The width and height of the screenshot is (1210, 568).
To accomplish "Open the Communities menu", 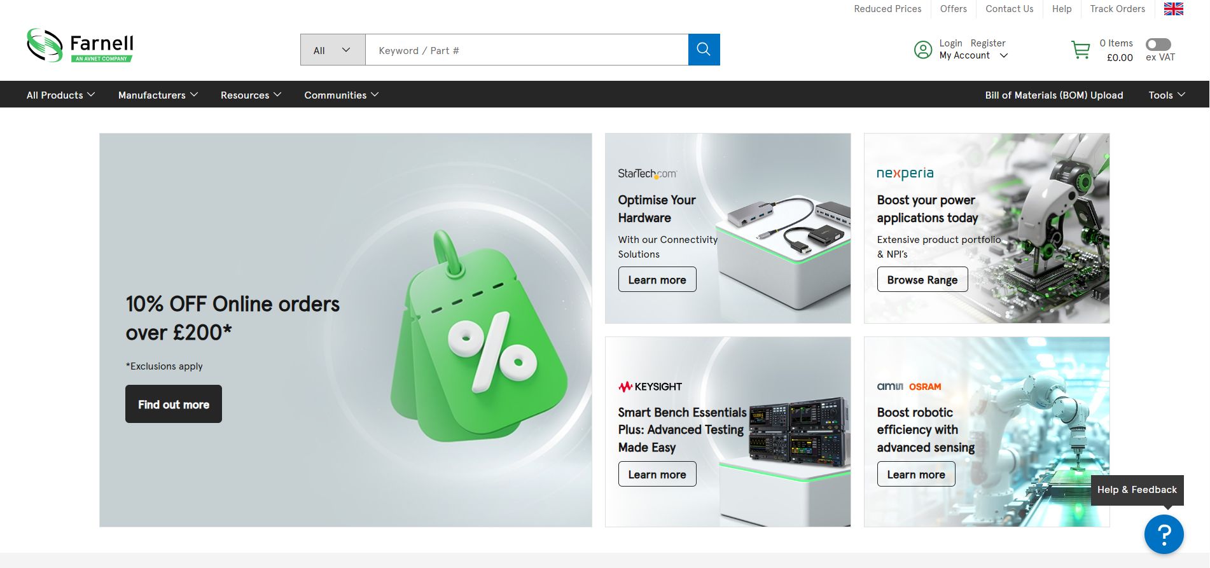I will coord(341,95).
